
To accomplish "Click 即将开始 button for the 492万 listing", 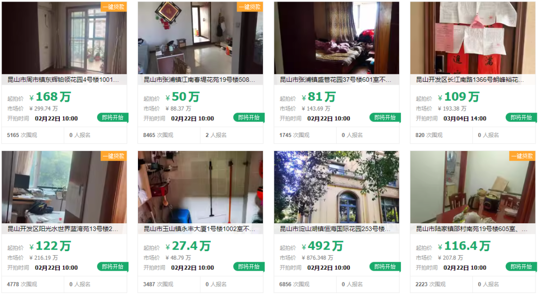I will [x=385, y=267].
